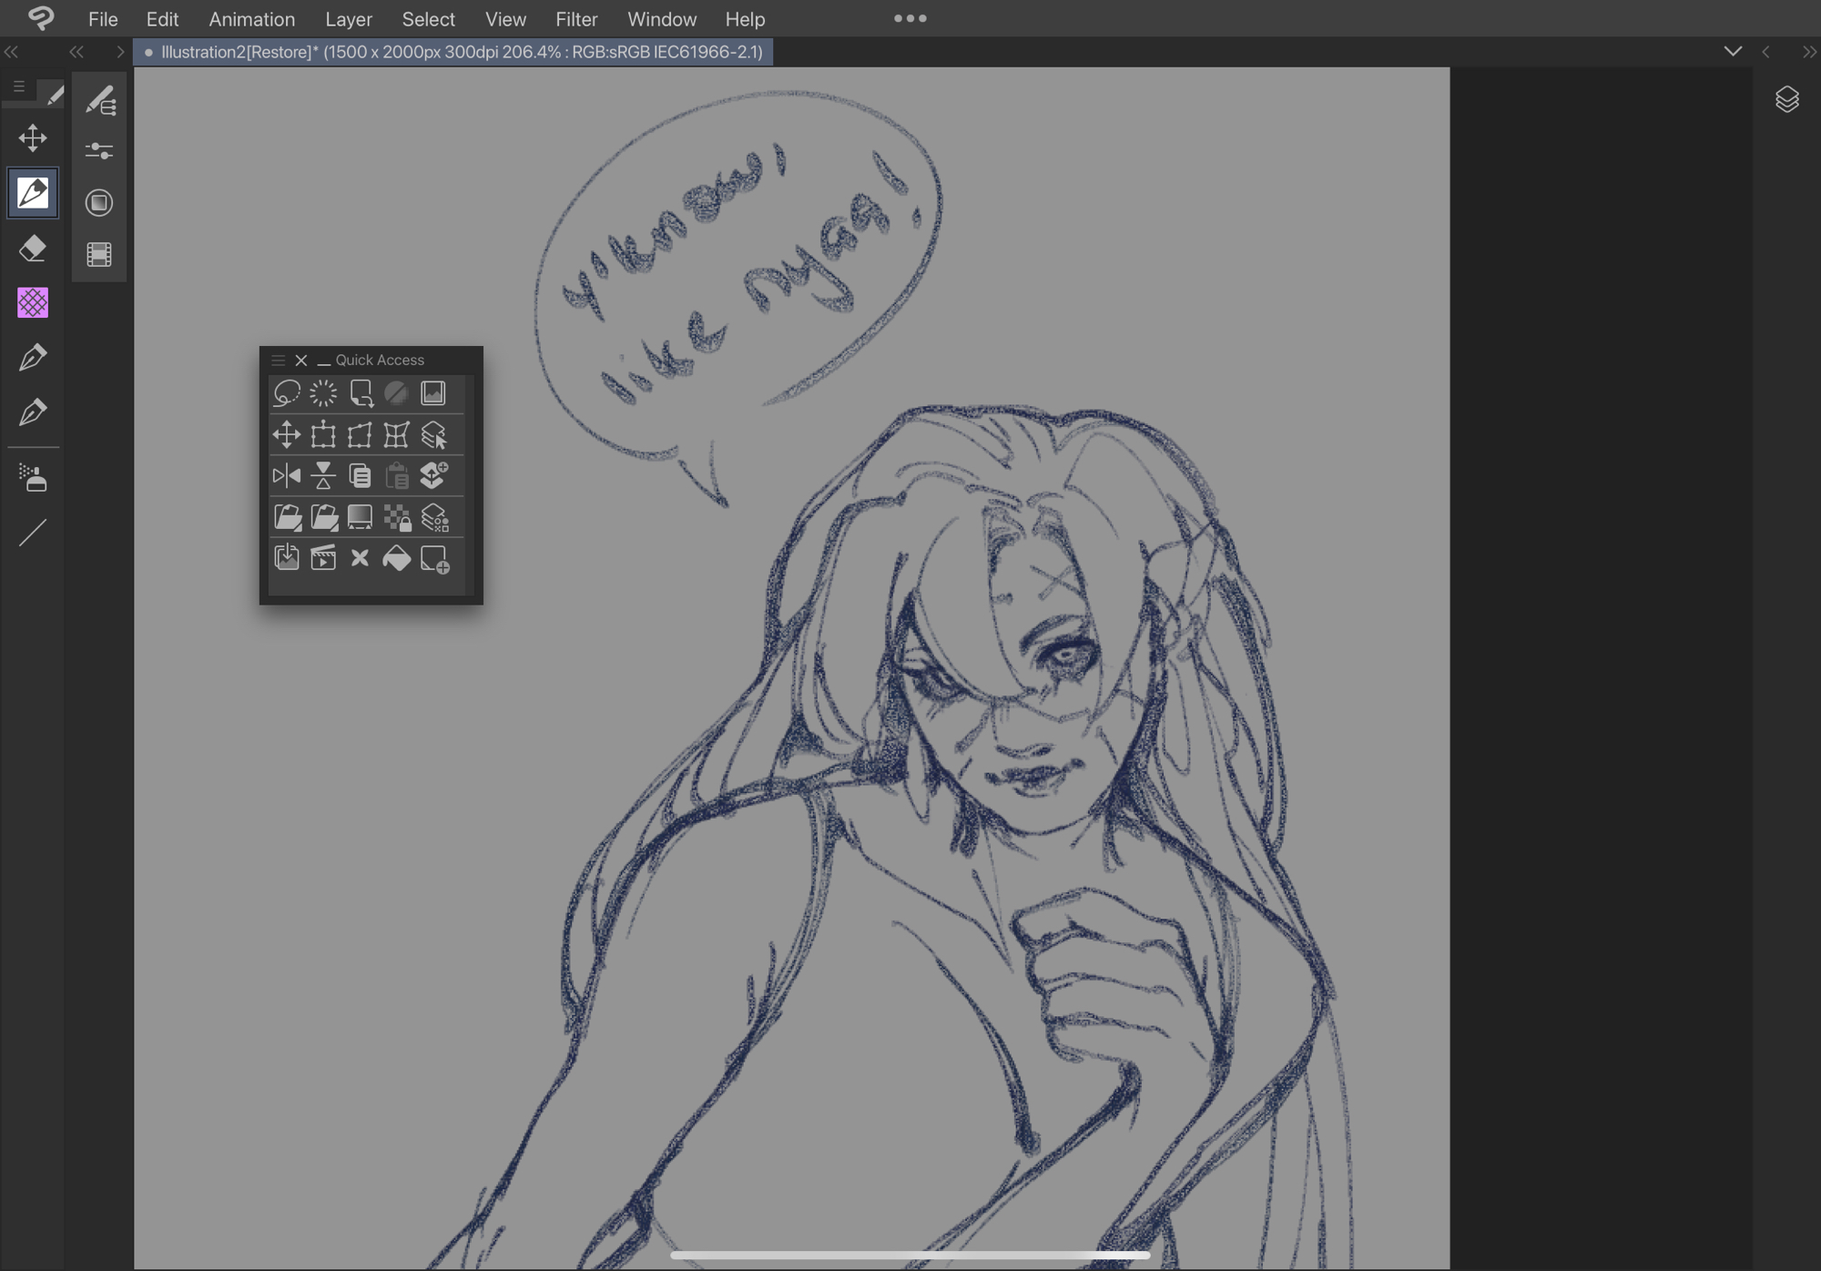Viewport: 1821px width, 1271px height.
Task: Minimize the Quick Access palette
Action: [323, 361]
